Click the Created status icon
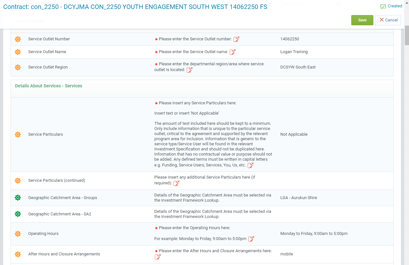 pos(383,6)
